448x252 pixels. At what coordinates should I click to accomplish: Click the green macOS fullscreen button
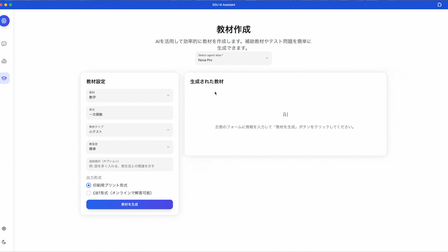click(x=11, y=5)
